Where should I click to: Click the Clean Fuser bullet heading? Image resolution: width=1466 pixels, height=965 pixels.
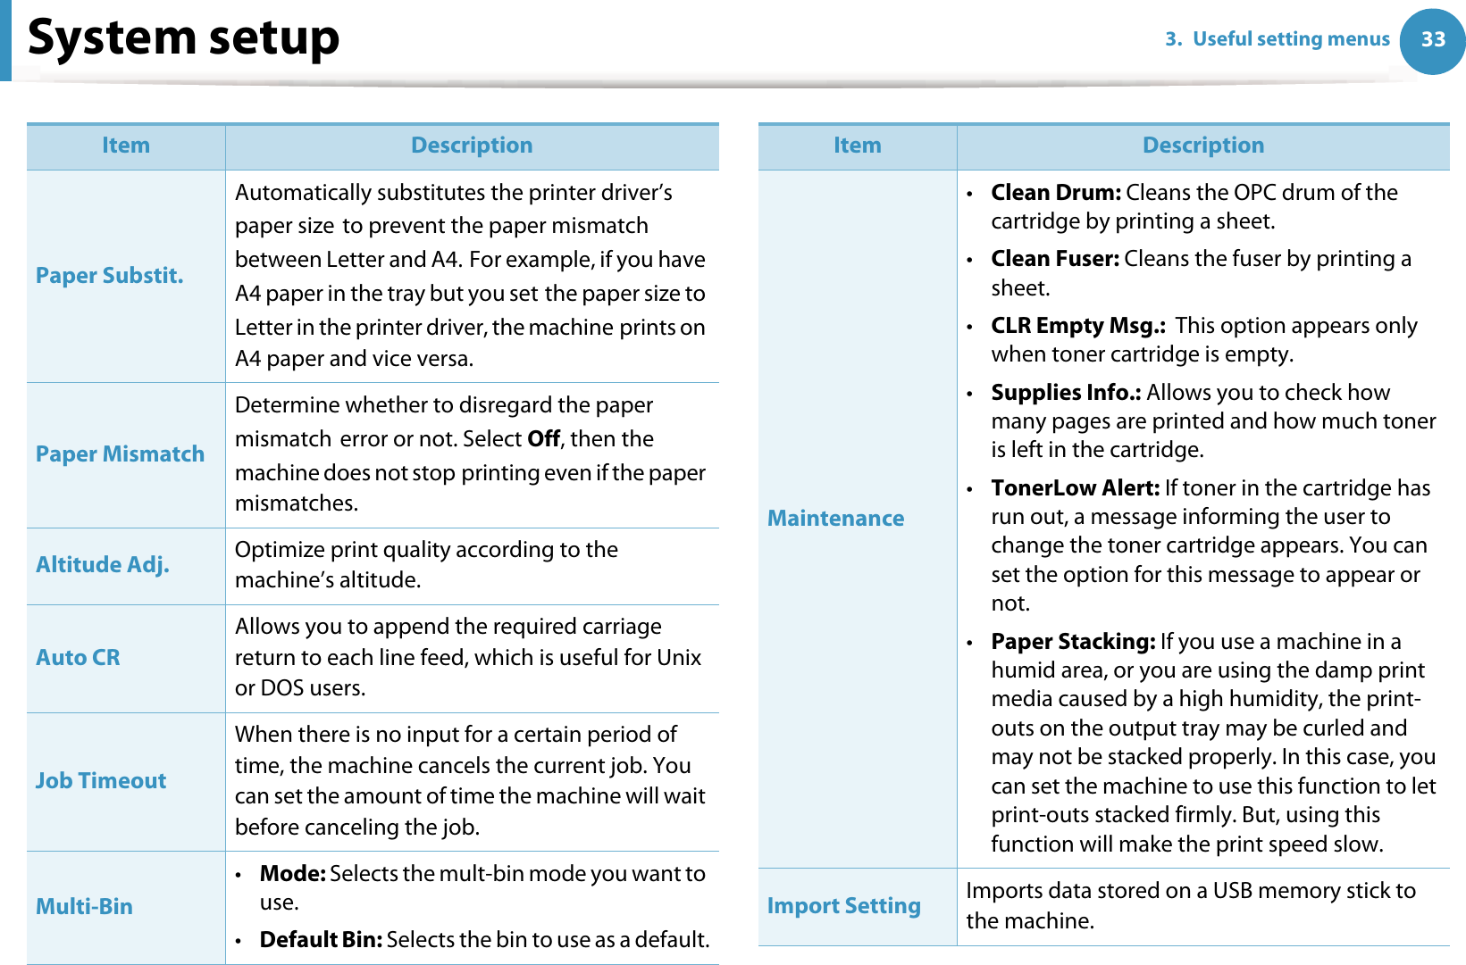point(1054,259)
